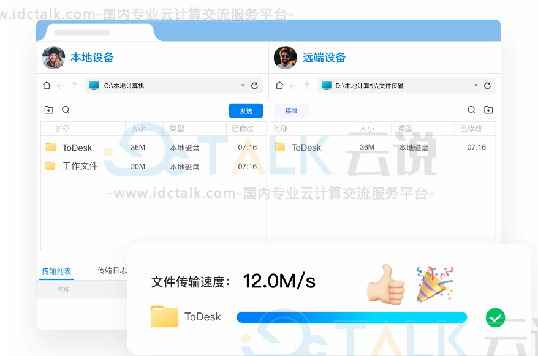Click the local device home icon
Screen dimensions: 538x356
[47, 85]
